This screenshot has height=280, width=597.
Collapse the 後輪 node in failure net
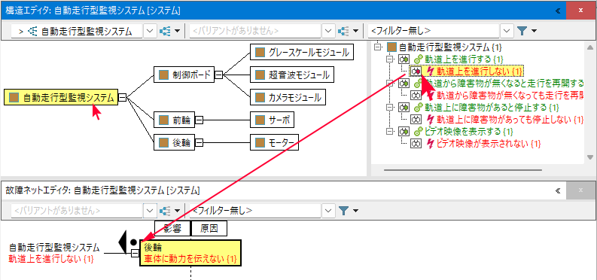tap(135, 254)
